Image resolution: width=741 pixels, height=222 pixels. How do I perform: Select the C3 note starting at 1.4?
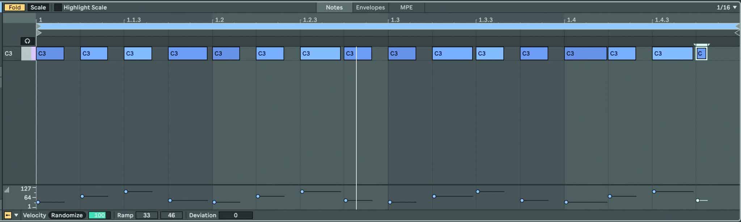coord(585,53)
